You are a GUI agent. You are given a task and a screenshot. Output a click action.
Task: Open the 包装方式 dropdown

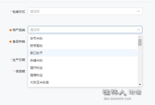[85, 11]
